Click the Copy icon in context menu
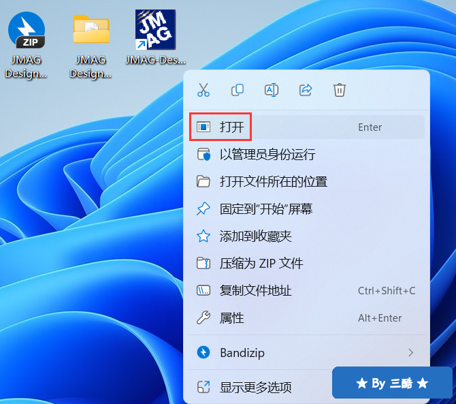Screen dimensions: 456x404 coord(238,90)
